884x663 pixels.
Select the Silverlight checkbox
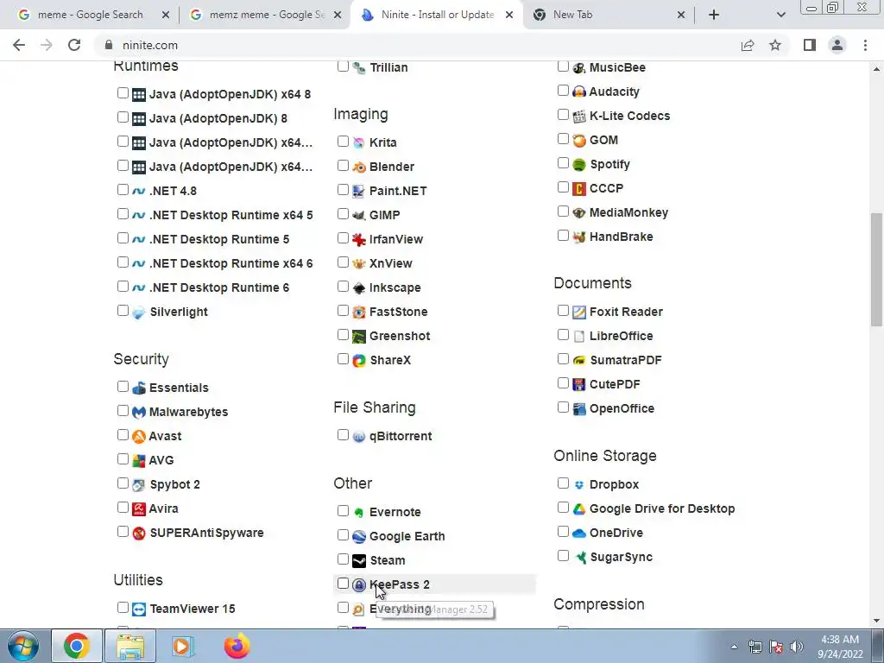pyautogui.click(x=123, y=311)
